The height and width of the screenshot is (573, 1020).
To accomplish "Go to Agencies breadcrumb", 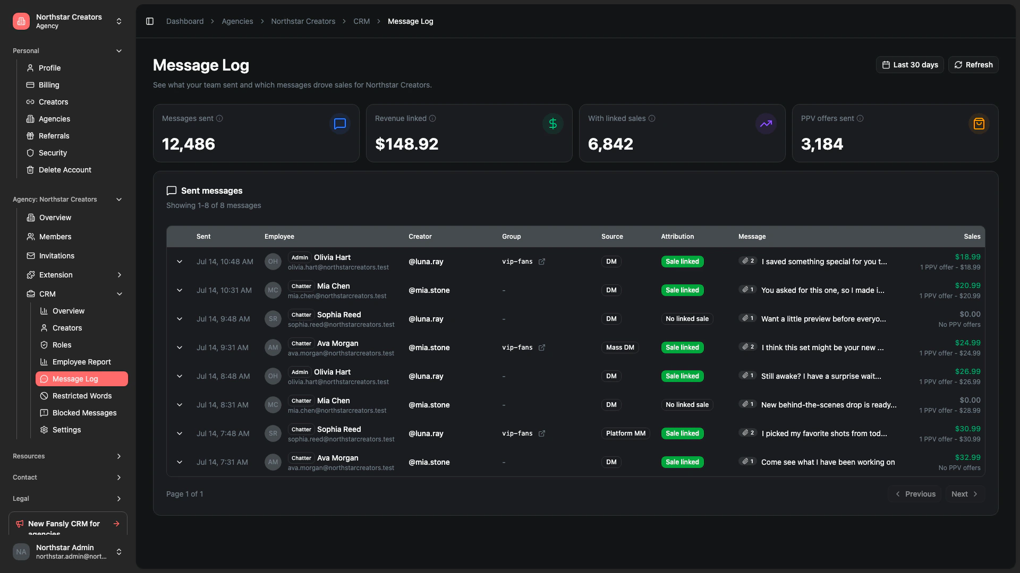I will (x=237, y=21).
